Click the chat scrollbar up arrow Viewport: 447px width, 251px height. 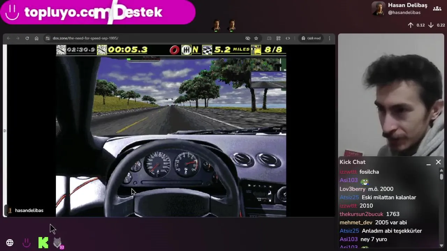(x=441, y=170)
